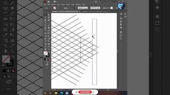
Task: Open zoom level dropdown in status bar
Action: tap(58, 90)
